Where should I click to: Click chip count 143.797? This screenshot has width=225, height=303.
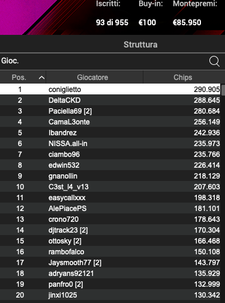click(207, 263)
